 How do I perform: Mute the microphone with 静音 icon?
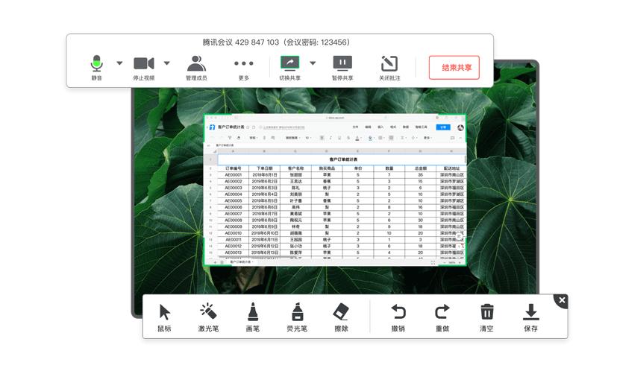[97, 64]
